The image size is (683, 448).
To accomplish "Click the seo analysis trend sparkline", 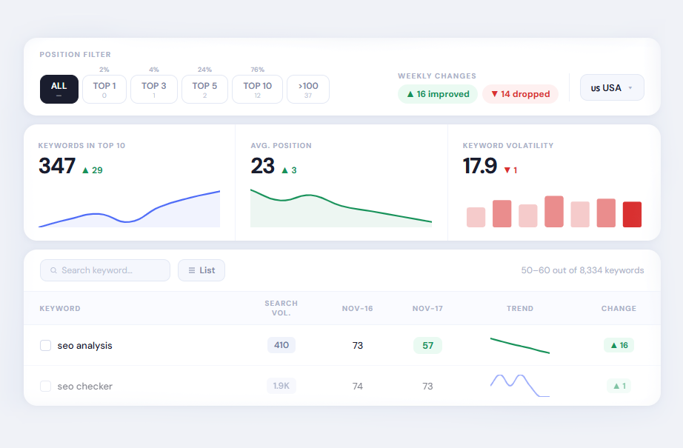I will click(519, 346).
